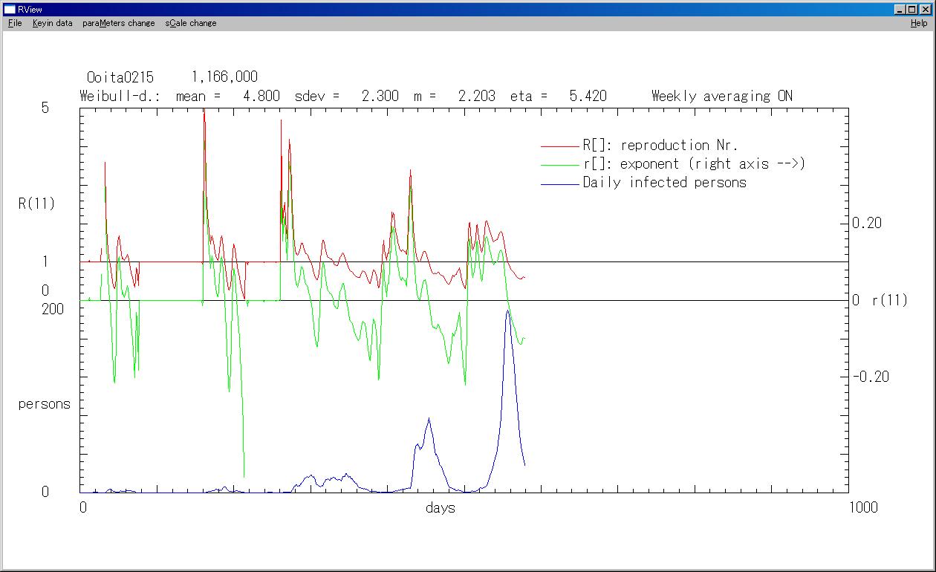Click the 'days' x-axis label
Image resolution: width=936 pixels, height=572 pixels.
(x=441, y=508)
